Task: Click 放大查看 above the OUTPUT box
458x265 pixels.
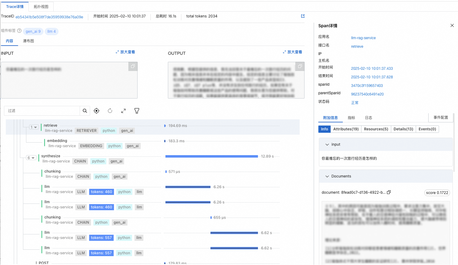Action: pyautogui.click(x=292, y=52)
